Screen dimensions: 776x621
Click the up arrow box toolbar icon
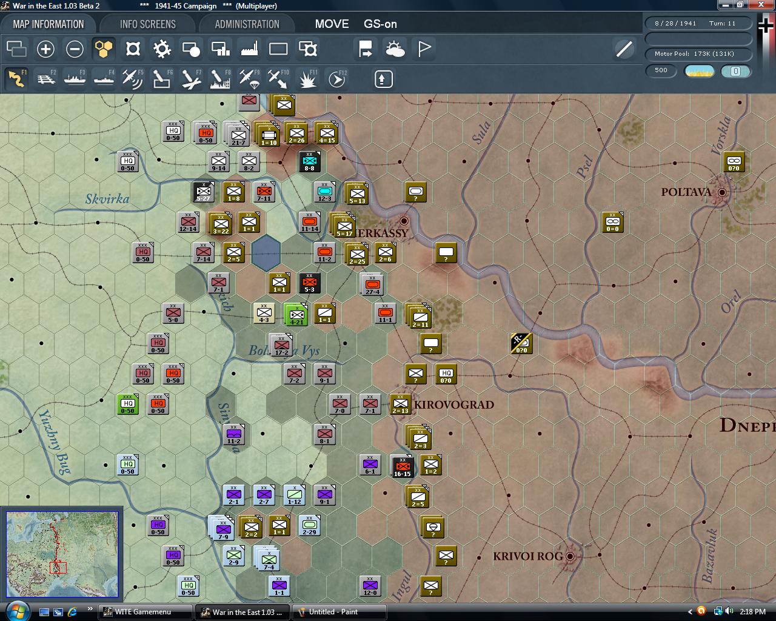click(384, 79)
